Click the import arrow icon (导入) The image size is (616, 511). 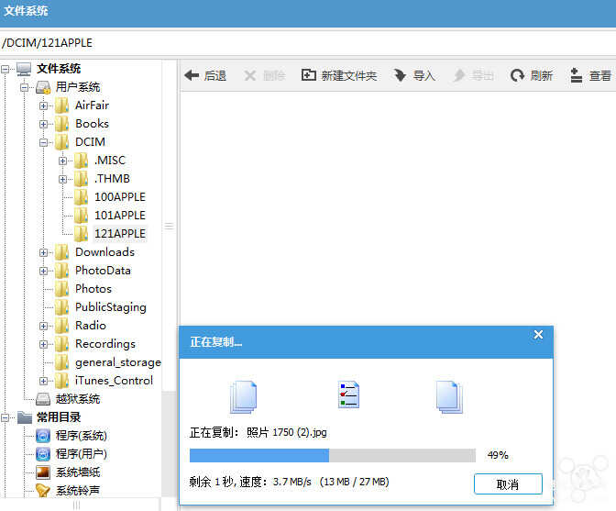pyautogui.click(x=400, y=74)
